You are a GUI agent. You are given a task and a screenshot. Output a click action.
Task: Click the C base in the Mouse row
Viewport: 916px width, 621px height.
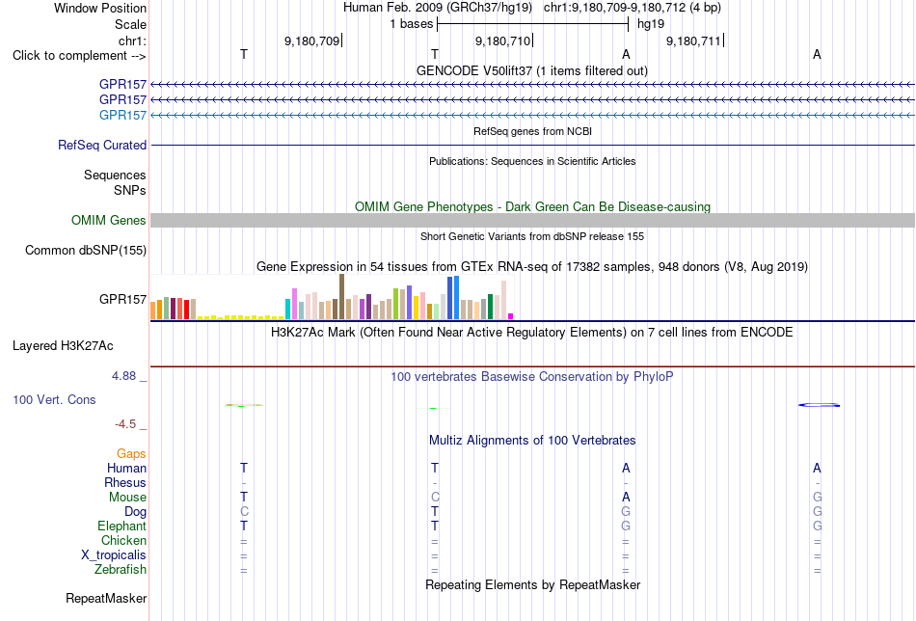point(435,498)
